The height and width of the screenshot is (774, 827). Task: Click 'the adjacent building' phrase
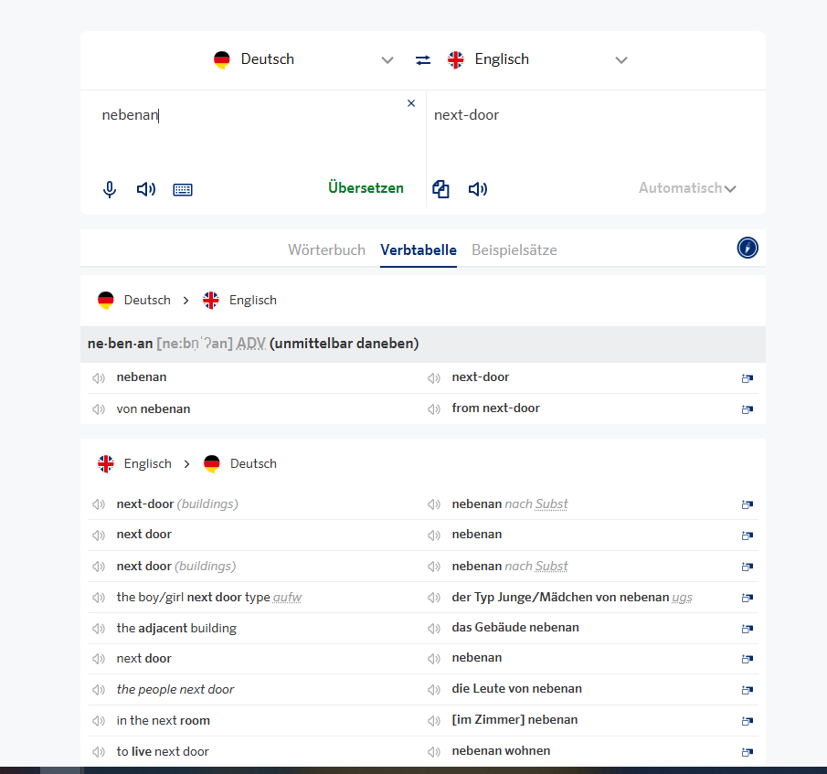pos(176,628)
